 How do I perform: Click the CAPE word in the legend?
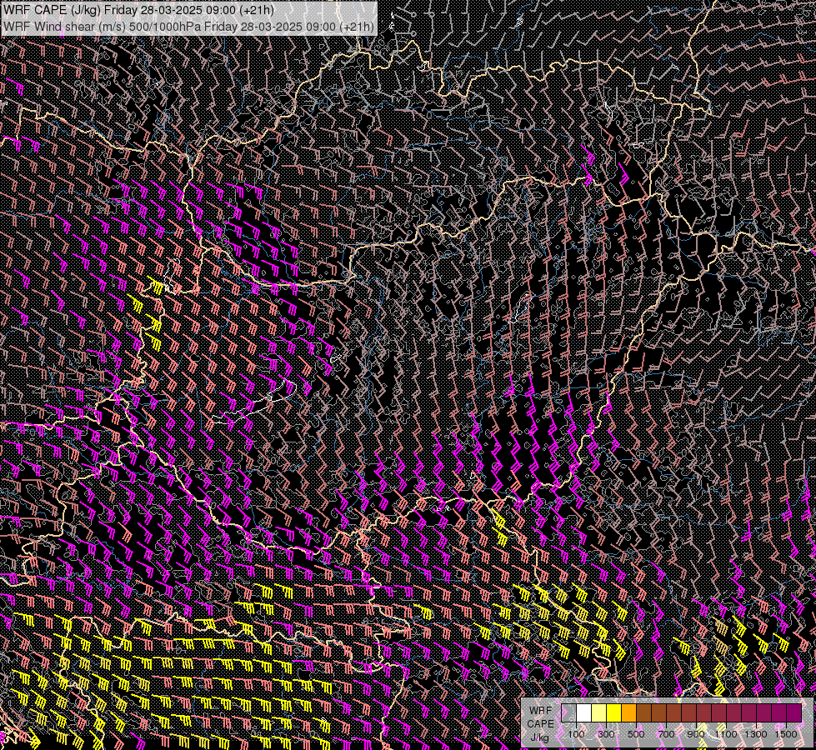point(540,724)
